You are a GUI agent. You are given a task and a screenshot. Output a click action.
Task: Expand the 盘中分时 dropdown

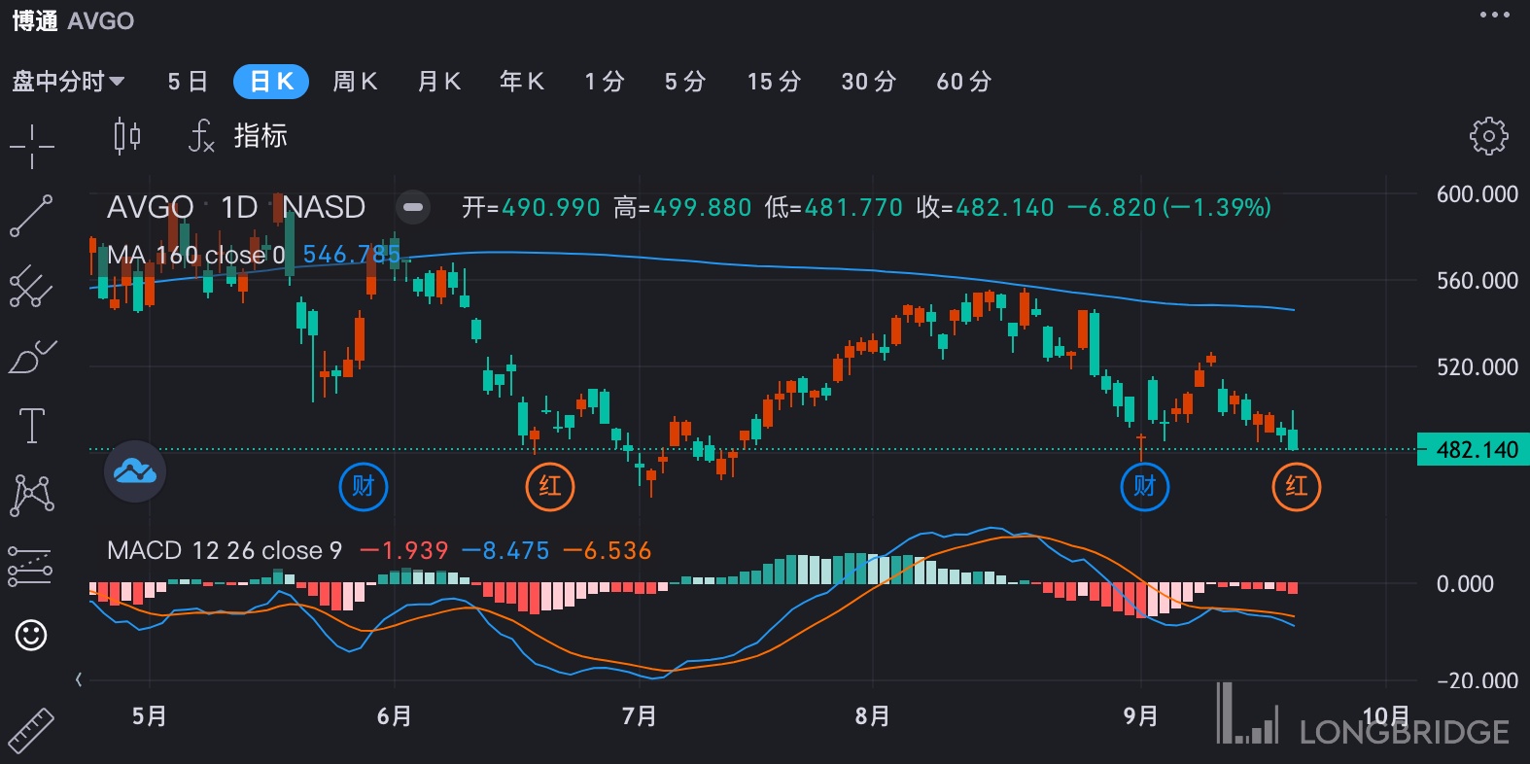pos(68,82)
